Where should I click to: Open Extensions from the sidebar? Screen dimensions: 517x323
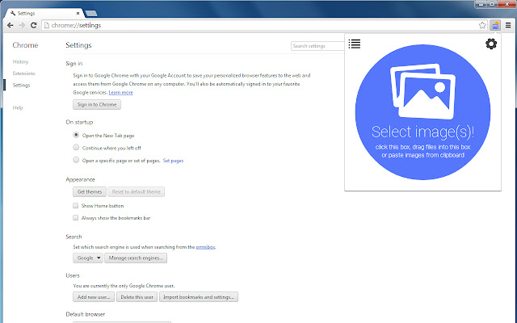[23, 73]
